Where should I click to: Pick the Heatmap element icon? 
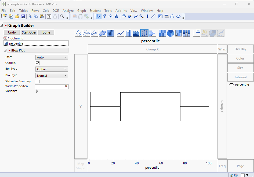[x=162, y=33]
